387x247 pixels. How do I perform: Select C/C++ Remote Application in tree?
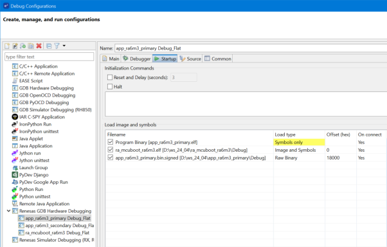tap(44, 73)
